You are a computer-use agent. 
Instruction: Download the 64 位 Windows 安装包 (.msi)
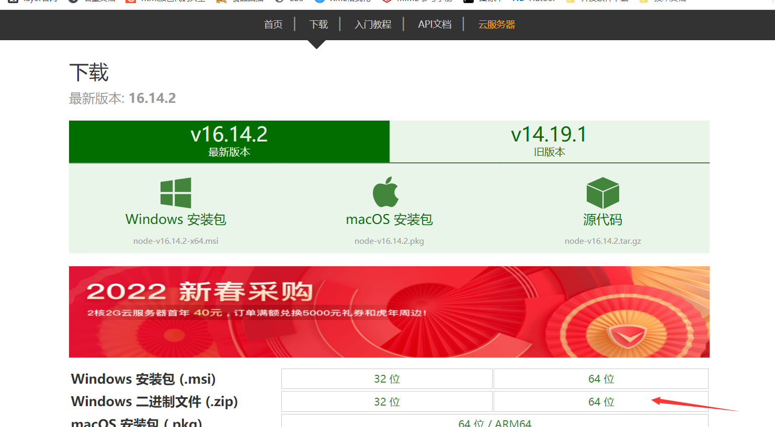(x=601, y=378)
